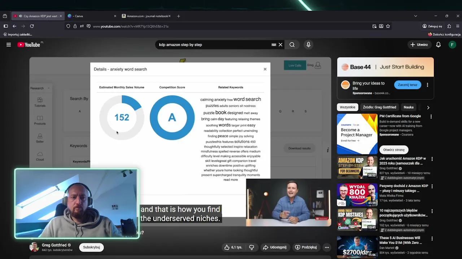
Task: Open These 5 AI Businesses video title
Action: click(400, 240)
